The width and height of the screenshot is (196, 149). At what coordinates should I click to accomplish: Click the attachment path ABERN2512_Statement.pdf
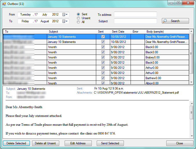136,93
